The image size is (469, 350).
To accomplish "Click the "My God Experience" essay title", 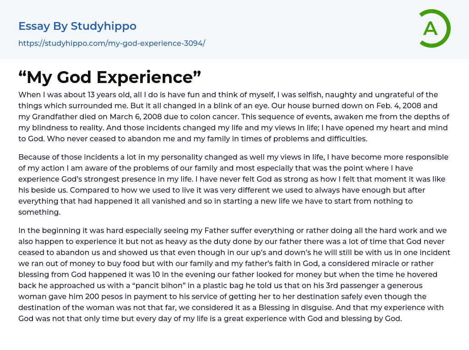I will (110, 77).
